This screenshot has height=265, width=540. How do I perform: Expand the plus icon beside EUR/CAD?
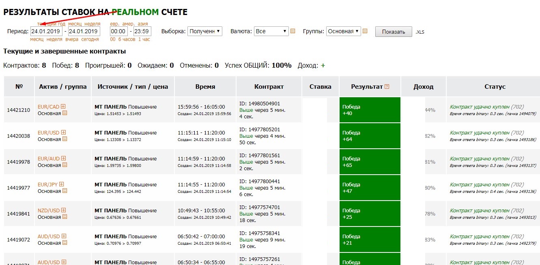(x=63, y=107)
